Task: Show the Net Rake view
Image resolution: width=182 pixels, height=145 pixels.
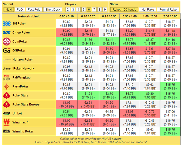Action: [x=148, y=10]
